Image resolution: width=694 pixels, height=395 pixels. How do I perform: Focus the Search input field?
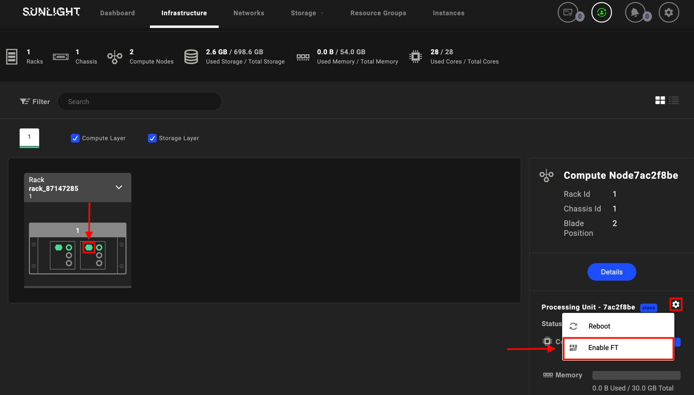point(140,102)
